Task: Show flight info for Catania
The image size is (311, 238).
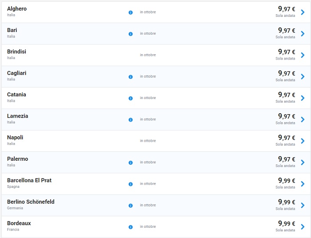Action: (131, 98)
